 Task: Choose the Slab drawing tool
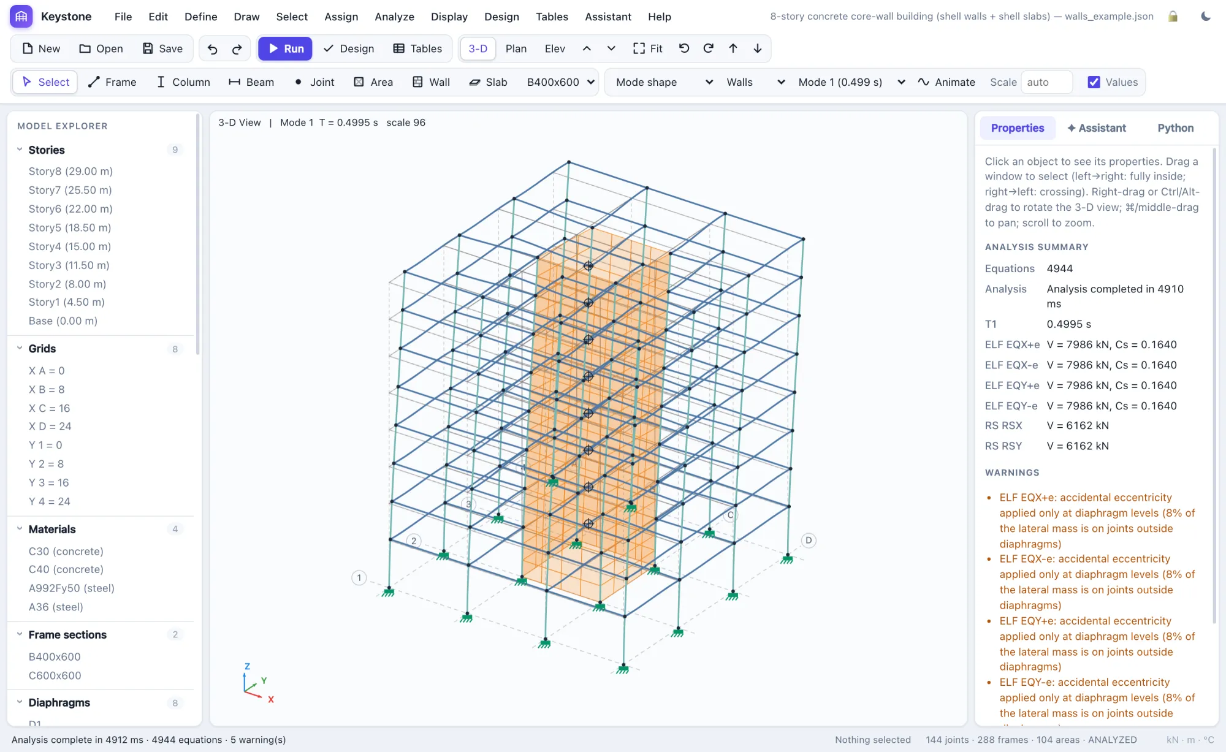(x=488, y=82)
